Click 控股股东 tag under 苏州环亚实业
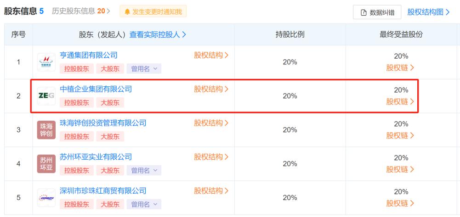The width and height of the screenshot is (460, 217). 76,171
